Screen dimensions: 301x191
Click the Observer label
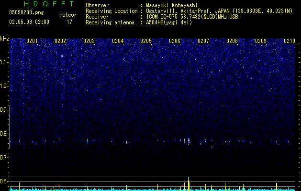(x=97, y=5)
